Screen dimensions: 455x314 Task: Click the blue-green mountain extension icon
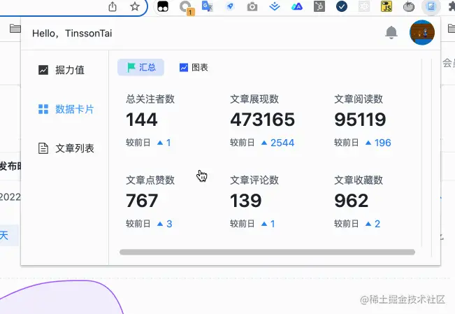tap(297, 6)
